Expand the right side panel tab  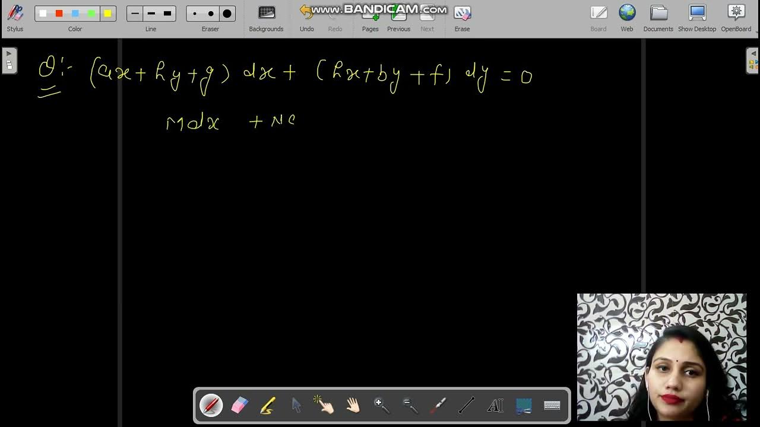[x=752, y=61]
